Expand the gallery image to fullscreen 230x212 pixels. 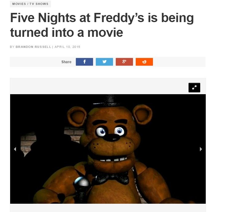click(x=194, y=87)
